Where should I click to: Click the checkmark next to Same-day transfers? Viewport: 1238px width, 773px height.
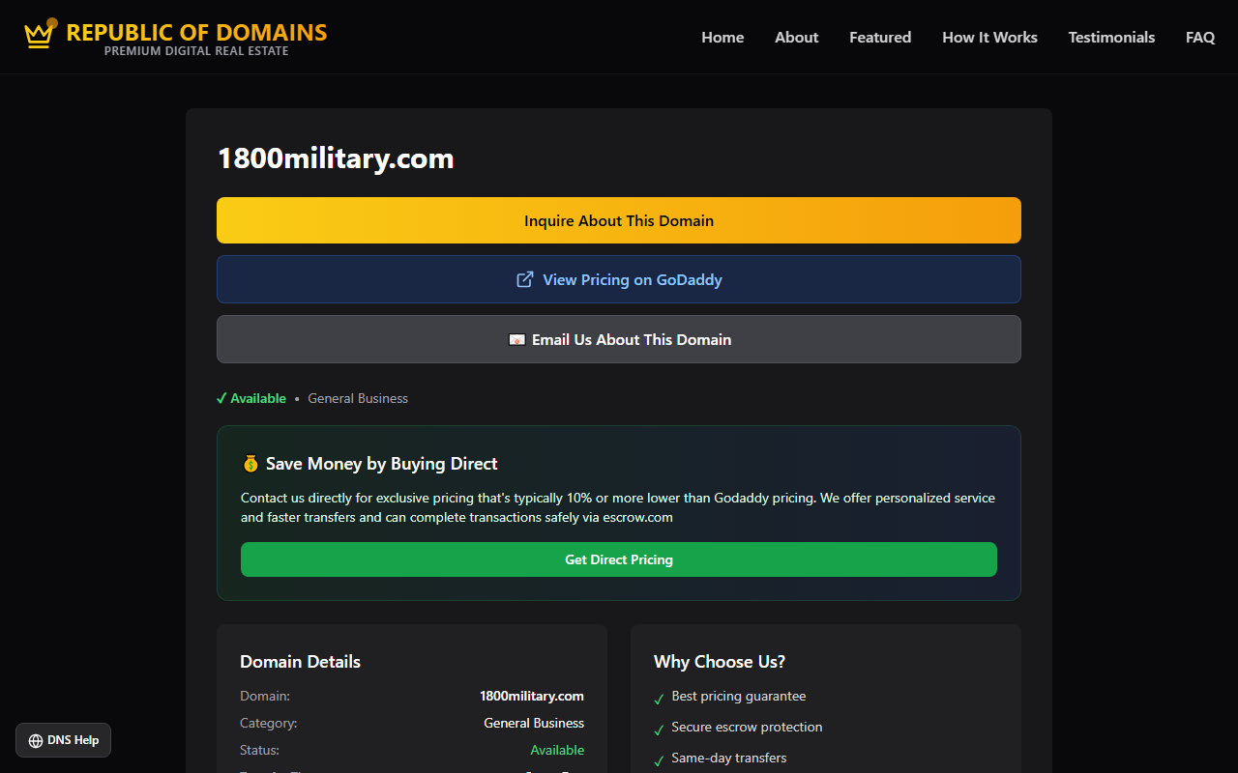click(x=660, y=759)
